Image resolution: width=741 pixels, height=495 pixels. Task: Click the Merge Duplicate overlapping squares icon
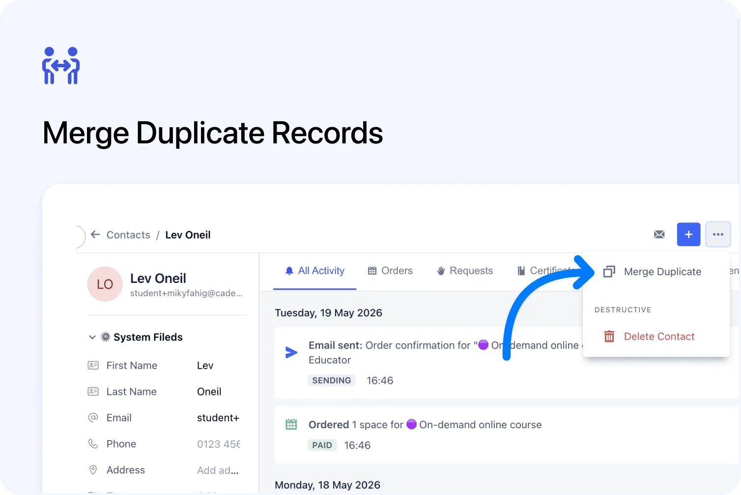(x=609, y=272)
